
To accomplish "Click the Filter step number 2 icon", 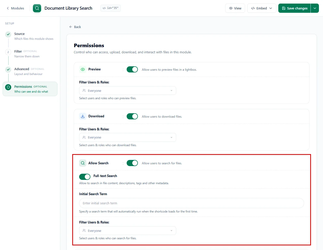I will (x=8, y=52).
